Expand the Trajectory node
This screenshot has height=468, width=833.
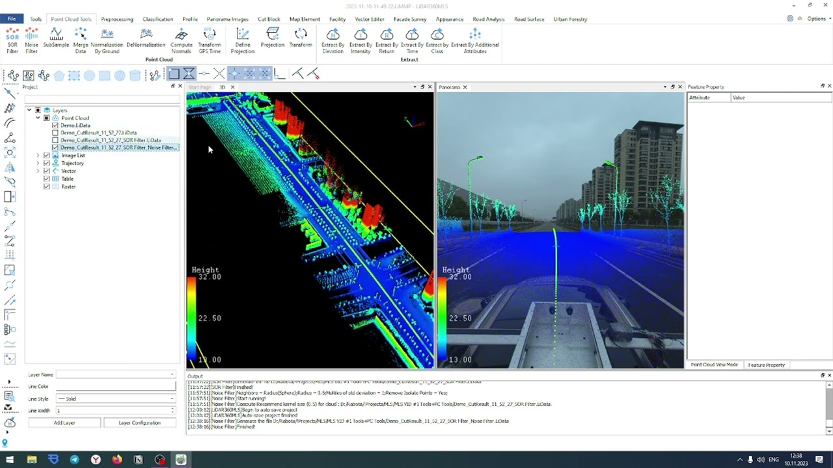pos(38,163)
